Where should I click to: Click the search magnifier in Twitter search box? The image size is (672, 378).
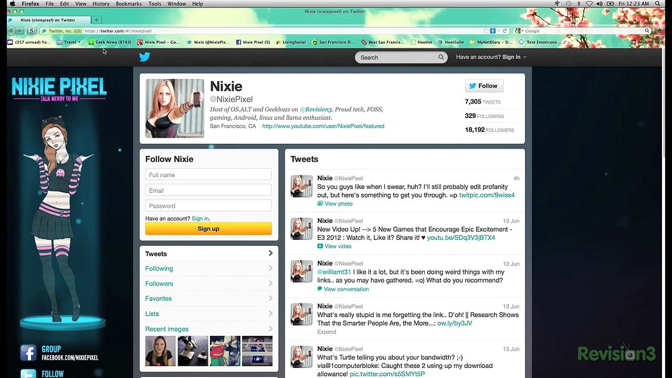tap(441, 57)
